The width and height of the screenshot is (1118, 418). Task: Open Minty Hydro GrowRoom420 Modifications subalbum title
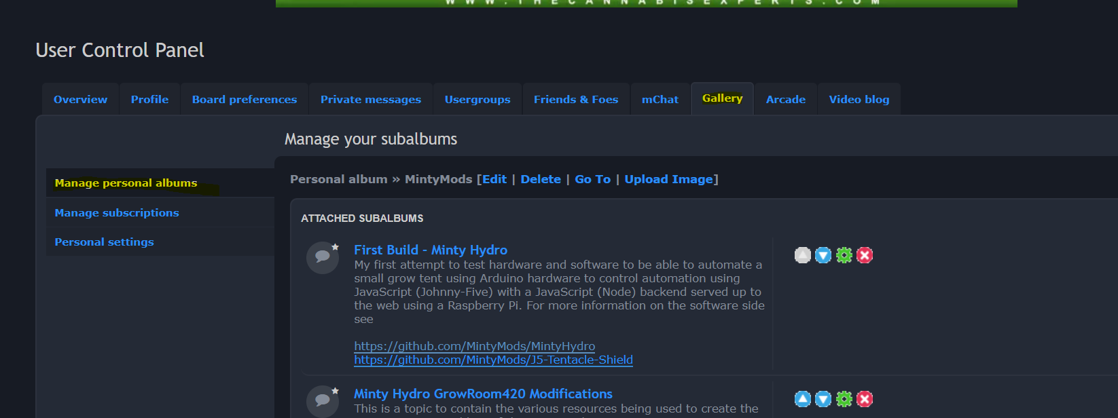coord(483,394)
